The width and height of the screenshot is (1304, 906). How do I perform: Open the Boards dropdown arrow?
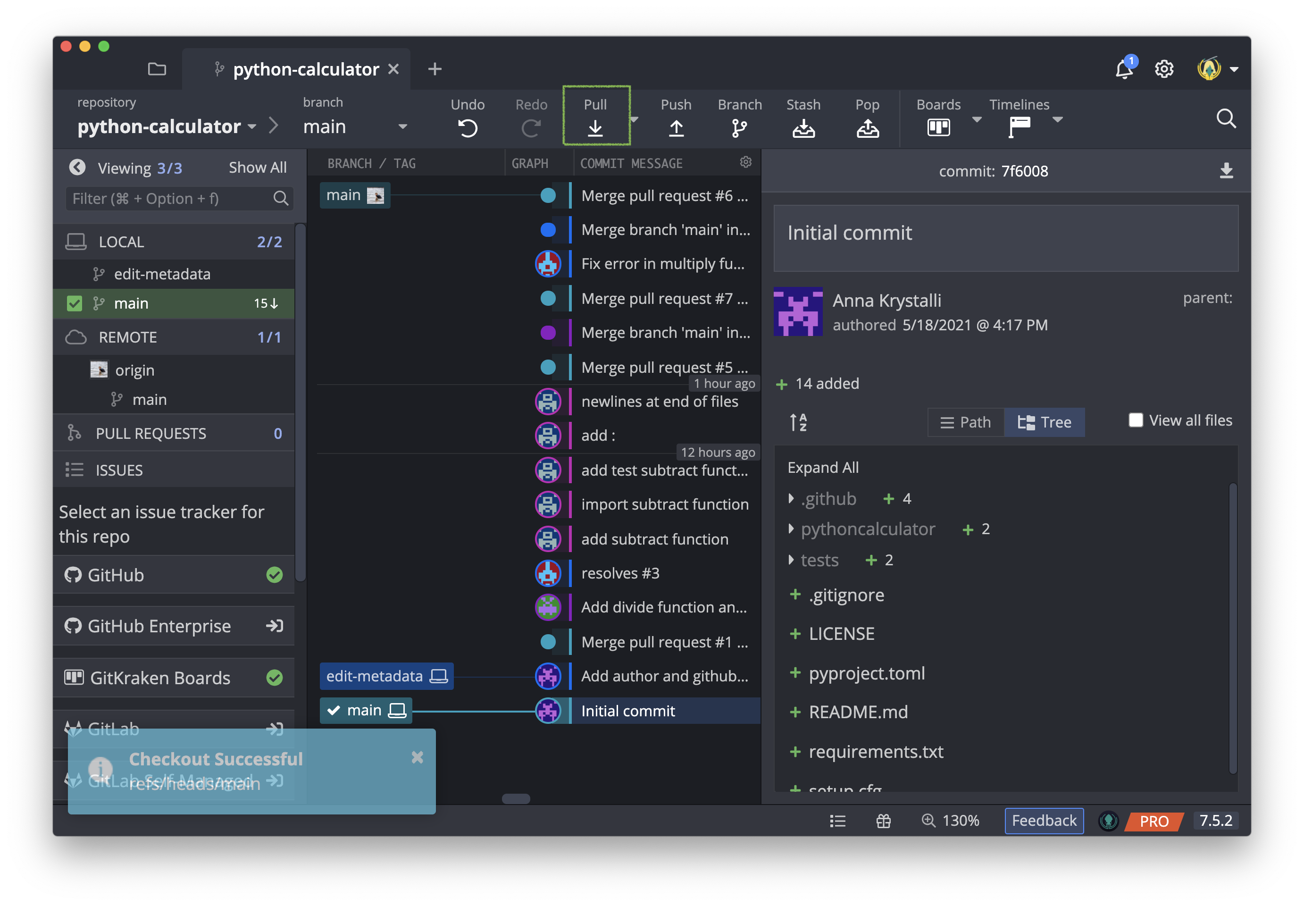[976, 119]
